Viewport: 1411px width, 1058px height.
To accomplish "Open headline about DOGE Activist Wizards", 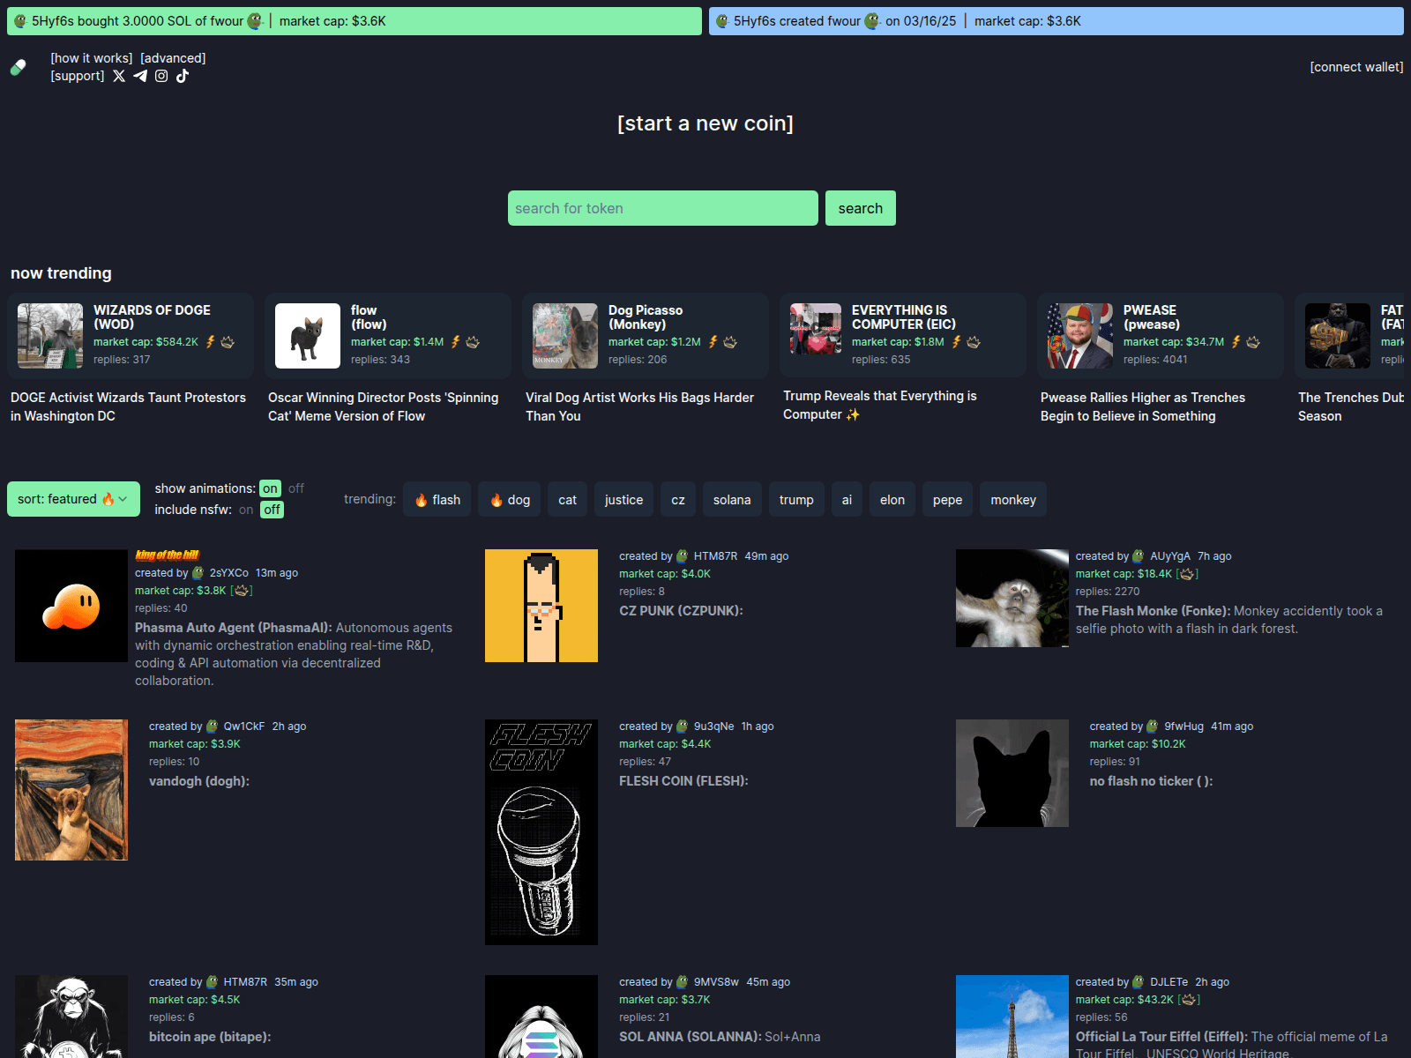I will [129, 406].
